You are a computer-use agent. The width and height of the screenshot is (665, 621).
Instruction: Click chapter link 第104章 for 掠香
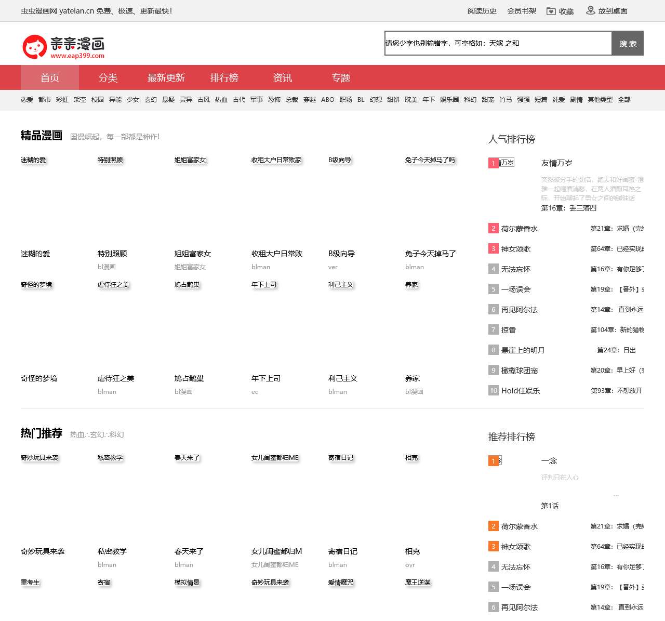click(x=617, y=330)
